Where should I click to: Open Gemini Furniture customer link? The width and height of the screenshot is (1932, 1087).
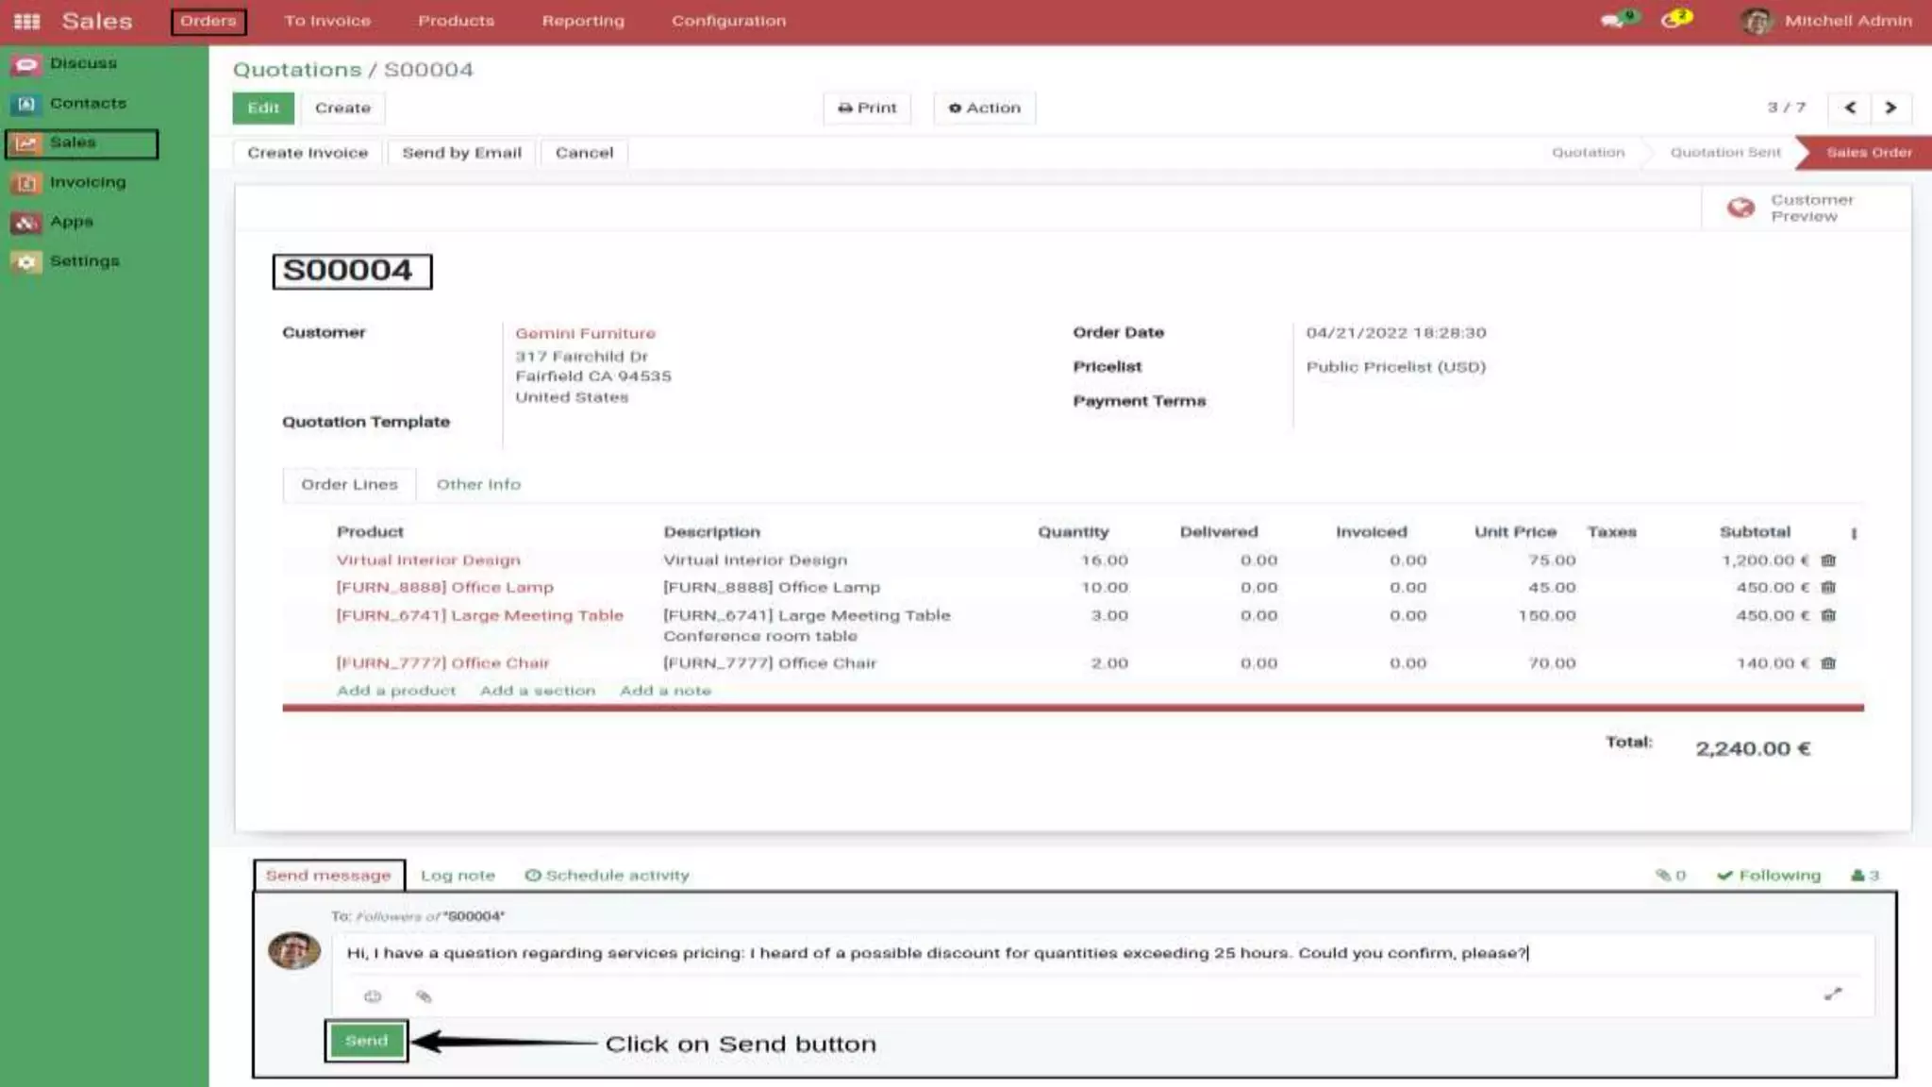tap(585, 333)
